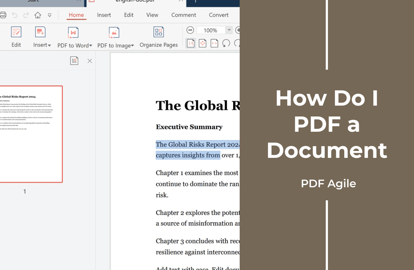Viewport: 414px width, 270px height.
Task: Click the Redo arrow icon
Action: (26, 15)
